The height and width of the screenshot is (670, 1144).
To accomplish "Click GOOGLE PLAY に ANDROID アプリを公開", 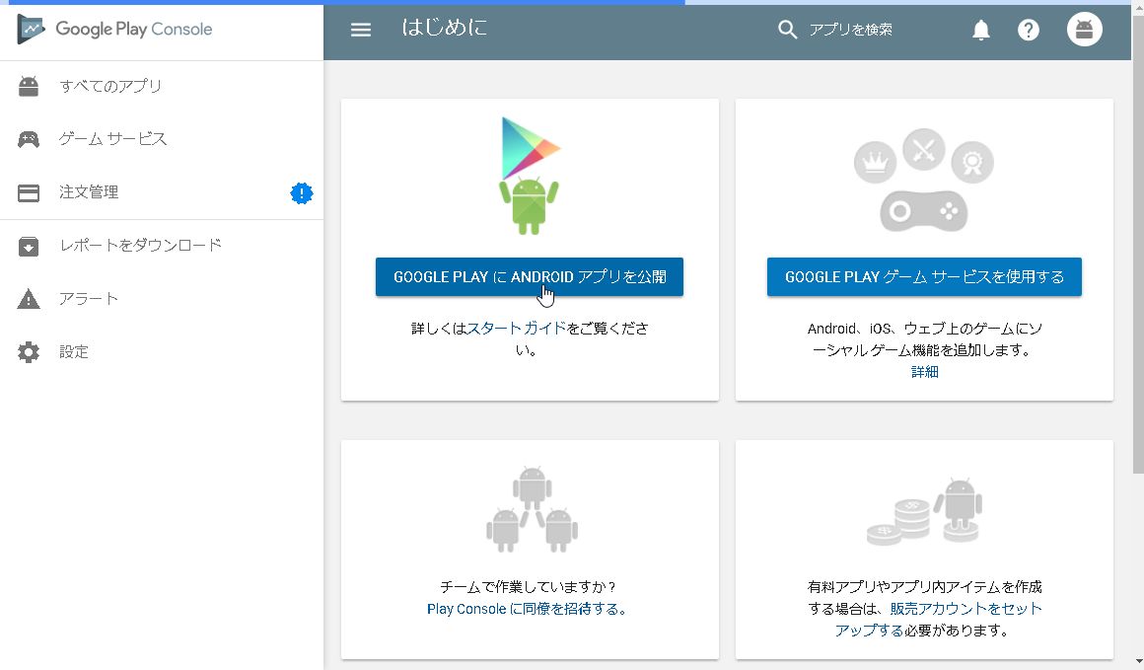I will point(529,277).
